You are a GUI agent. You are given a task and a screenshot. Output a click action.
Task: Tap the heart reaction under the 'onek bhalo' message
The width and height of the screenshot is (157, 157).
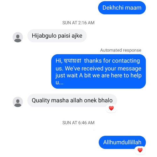(111, 108)
